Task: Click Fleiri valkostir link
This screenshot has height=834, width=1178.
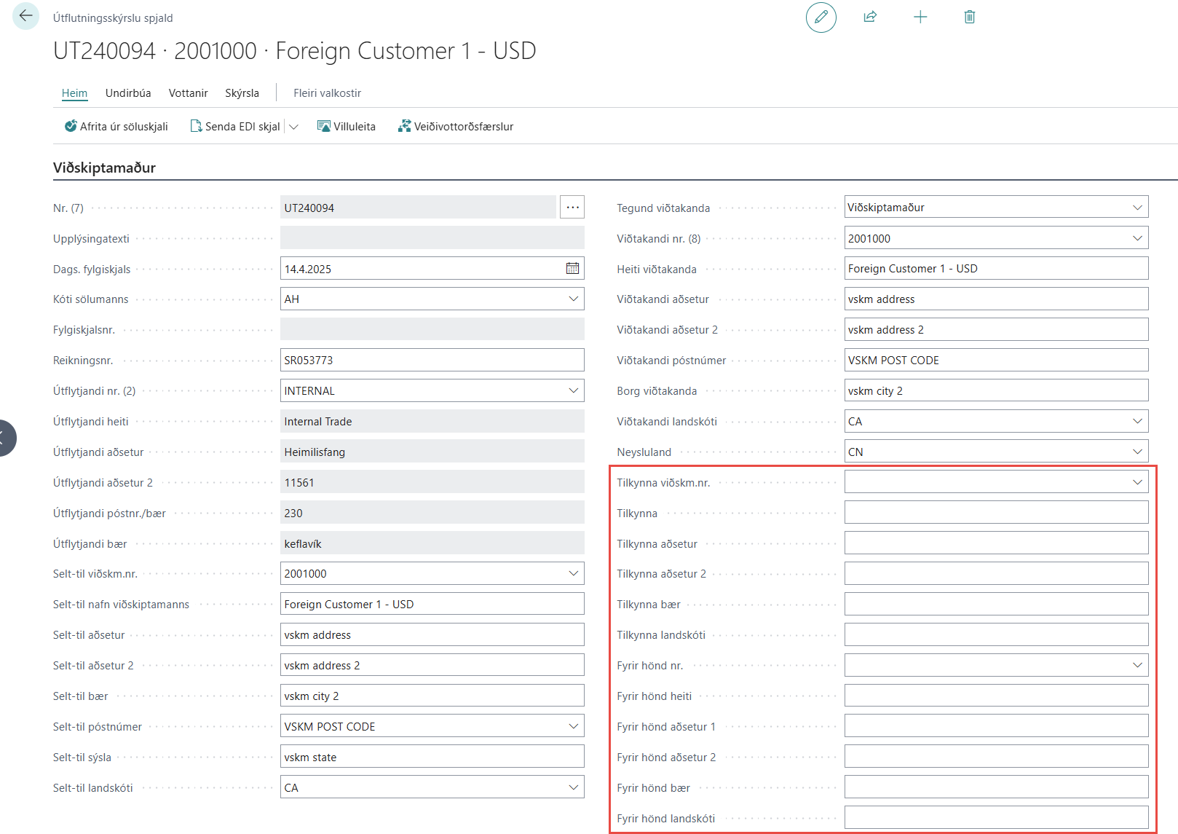Action: 327,93
